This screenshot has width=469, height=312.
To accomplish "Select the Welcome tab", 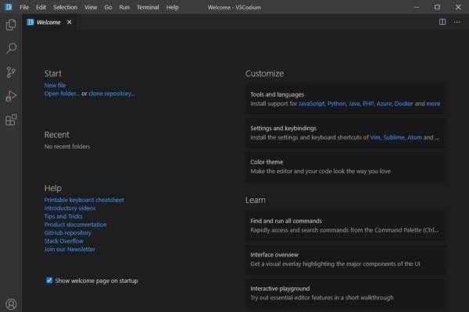I will (x=48, y=23).
